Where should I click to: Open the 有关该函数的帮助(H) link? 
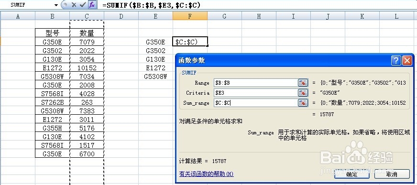[x=207, y=174]
